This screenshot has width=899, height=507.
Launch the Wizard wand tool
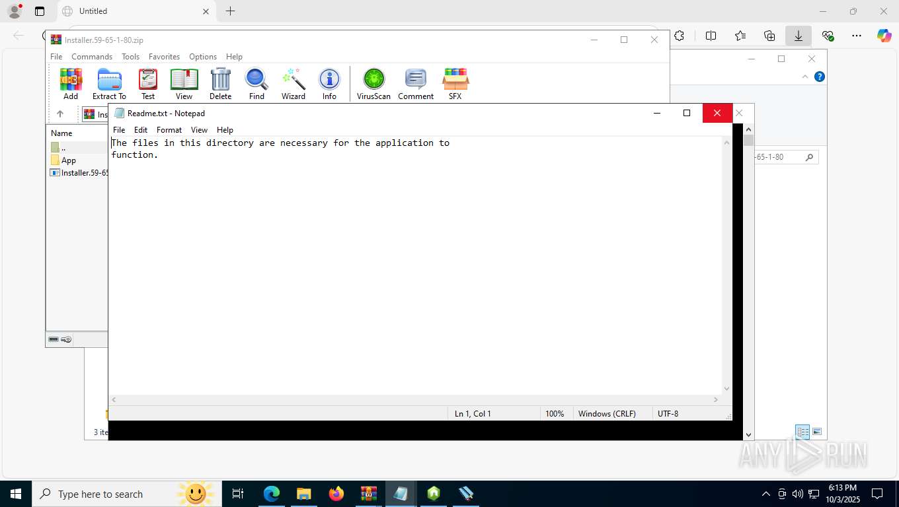point(293,84)
